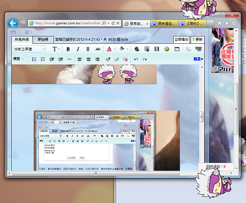Insert a numbered list
Viewport: 246px width, 203px height.
point(43,59)
